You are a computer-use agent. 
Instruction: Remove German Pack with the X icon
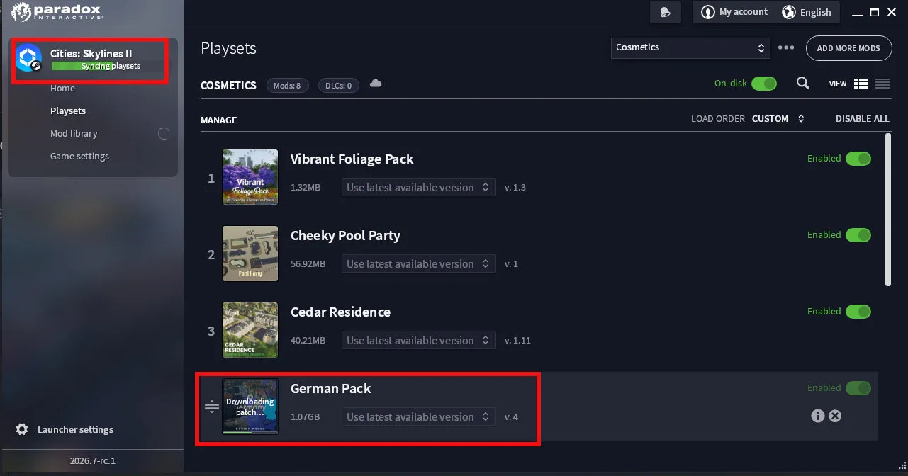click(835, 416)
